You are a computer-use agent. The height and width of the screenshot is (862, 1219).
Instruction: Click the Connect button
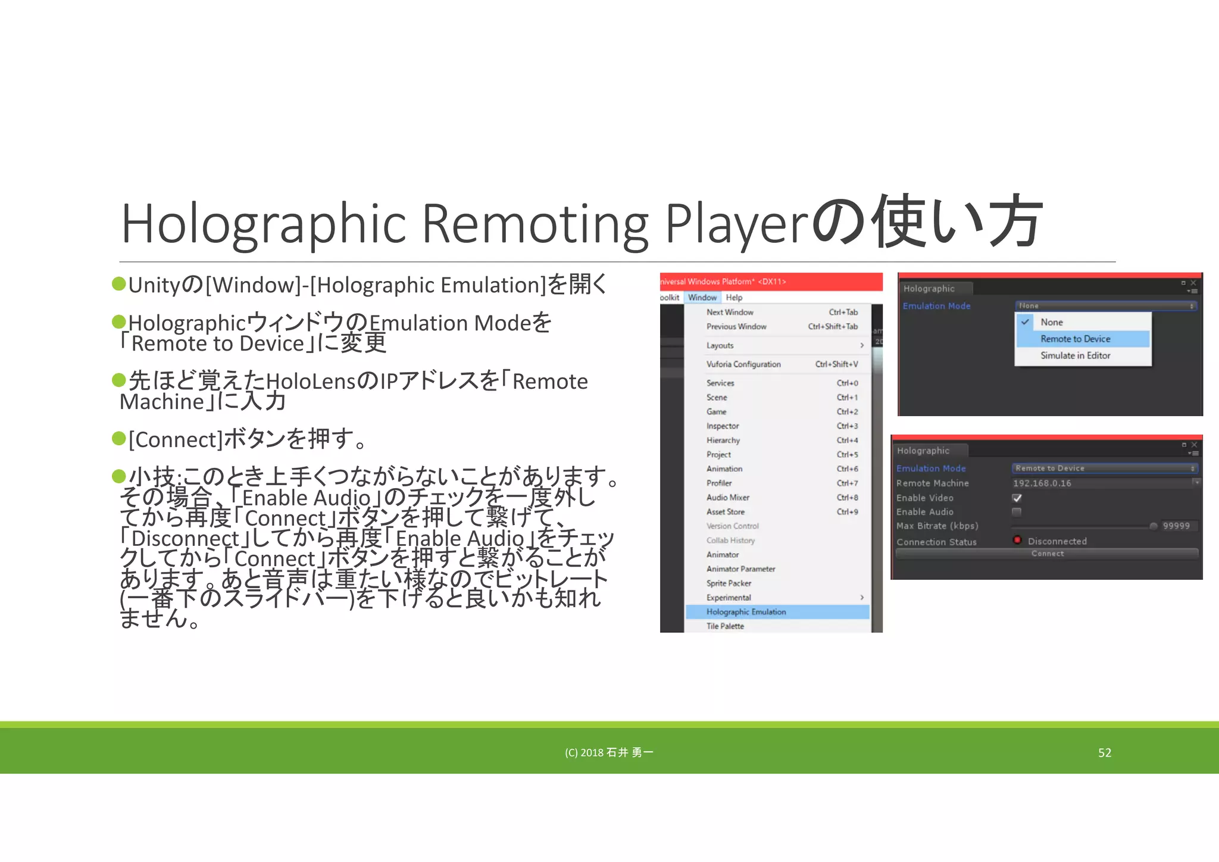1047,554
